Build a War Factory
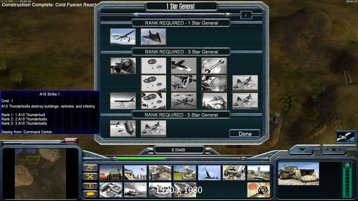This screenshot has width=358, height=201. pos(234,173)
